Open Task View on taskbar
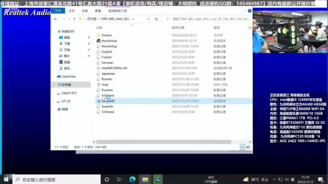 [x=119, y=180]
